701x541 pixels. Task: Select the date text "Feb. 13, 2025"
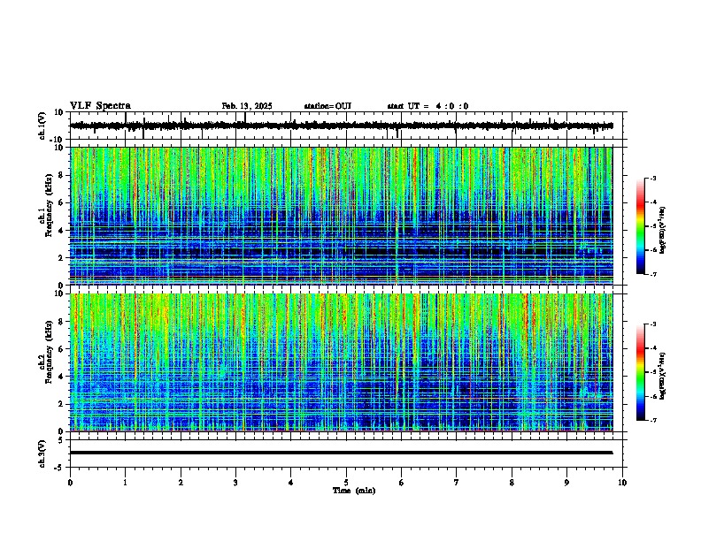[x=247, y=106]
